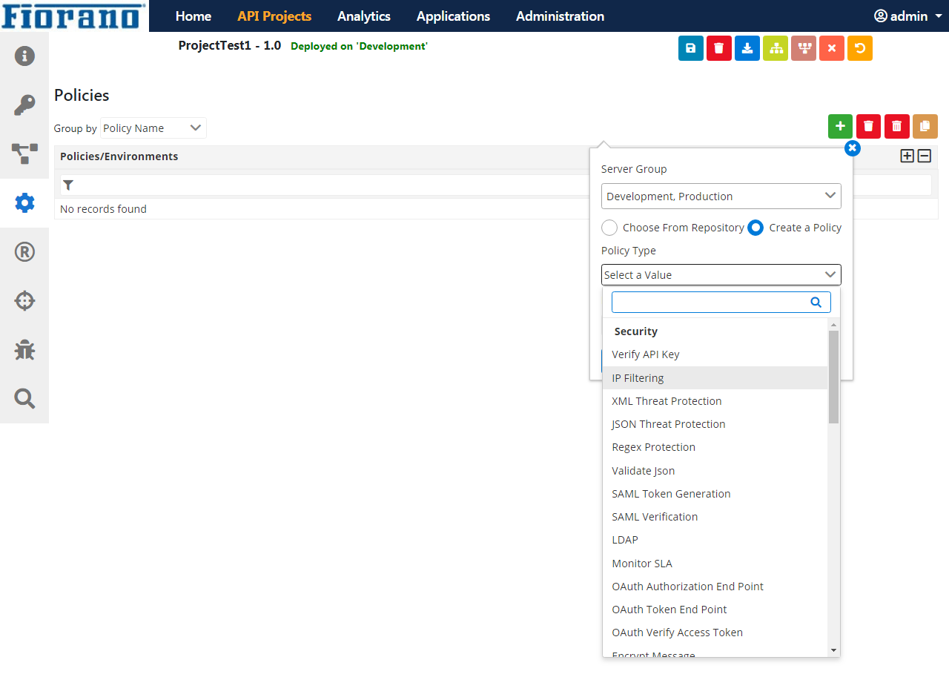The image size is (949, 677).
Task: Open the Administration menu
Action: (x=561, y=16)
